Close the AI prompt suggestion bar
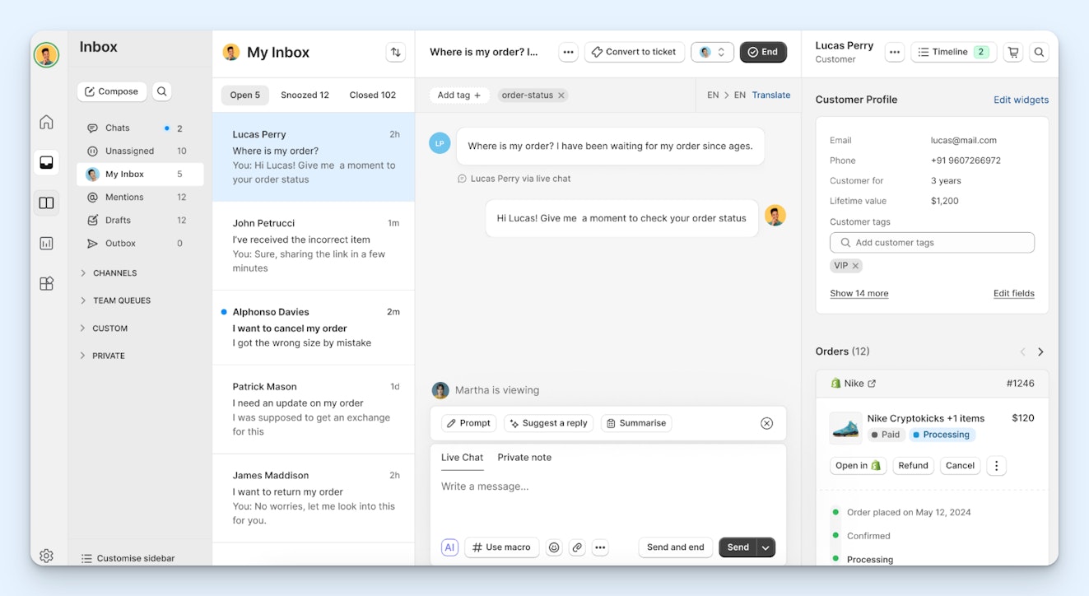 tap(766, 423)
